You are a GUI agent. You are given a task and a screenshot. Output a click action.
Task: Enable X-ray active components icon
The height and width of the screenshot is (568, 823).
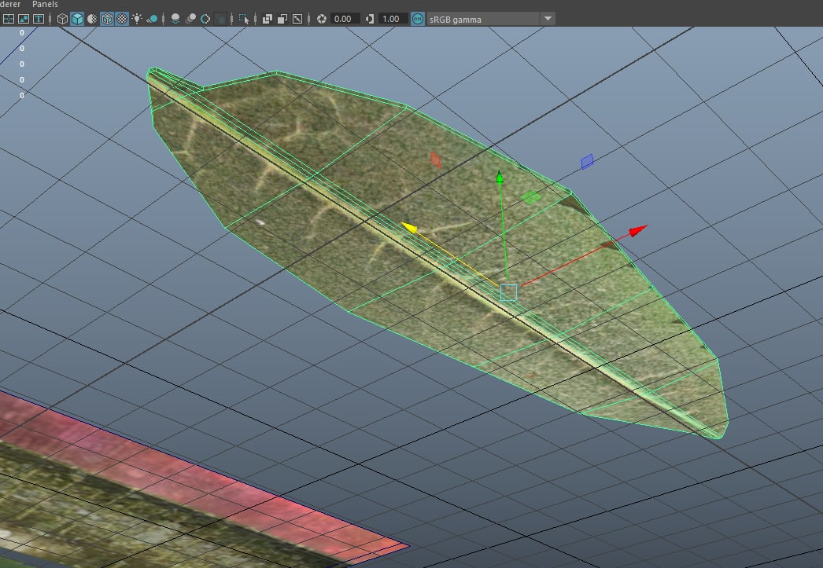[x=282, y=19]
